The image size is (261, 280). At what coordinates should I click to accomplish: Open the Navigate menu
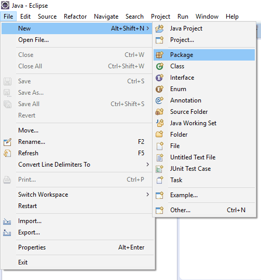coord(106,17)
